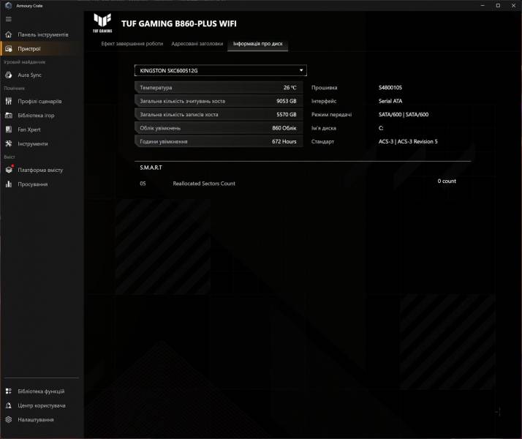Switch to Ефект завершення роботи tab
The image size is (522, 439).
132,44
